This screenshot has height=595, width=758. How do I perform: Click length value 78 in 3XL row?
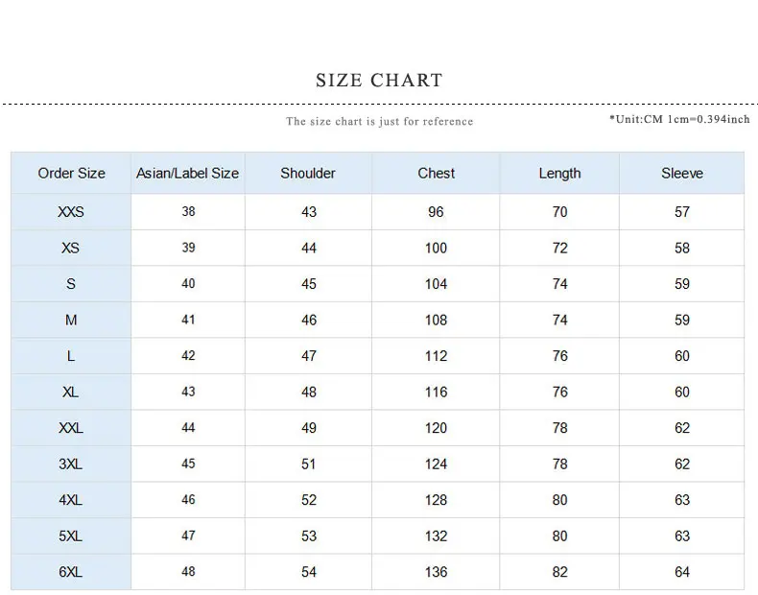pos(559,464)
